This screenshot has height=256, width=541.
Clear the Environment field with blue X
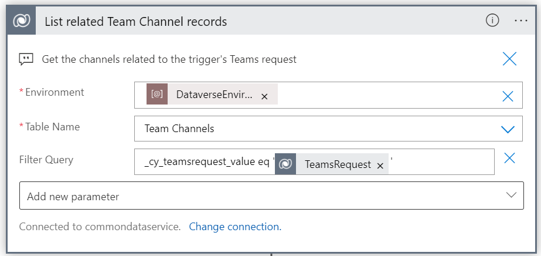coord(508,96)
